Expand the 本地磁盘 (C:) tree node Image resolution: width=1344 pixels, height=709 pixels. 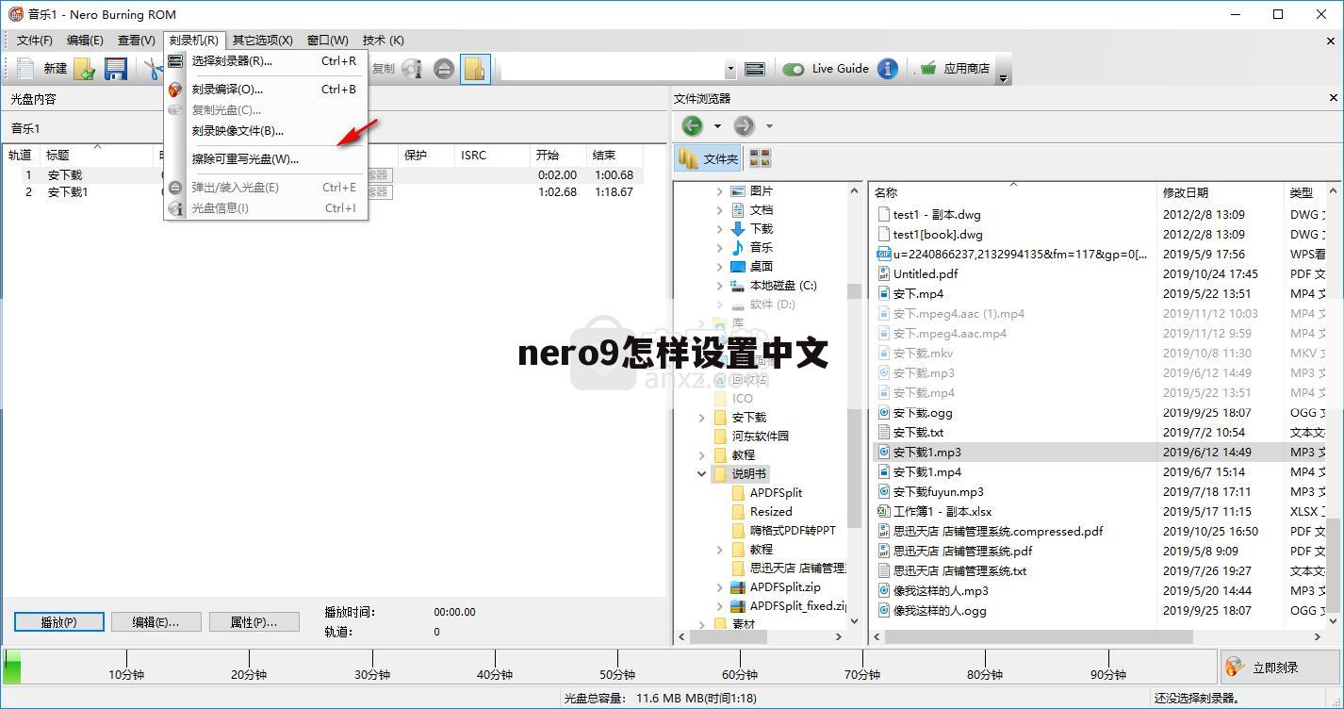[720, 285]
